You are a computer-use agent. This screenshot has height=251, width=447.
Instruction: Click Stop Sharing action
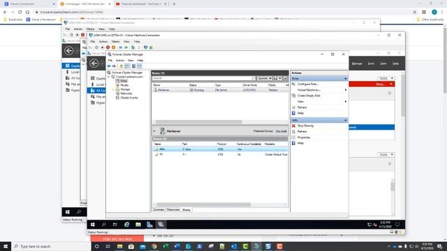click(306, 125)
